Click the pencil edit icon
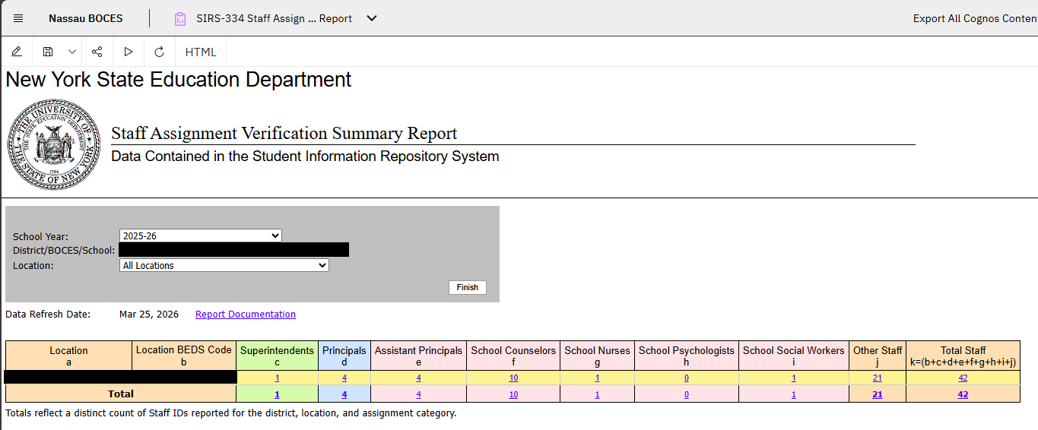The height and width of the screenshot is (430, 1038). (17, 52)
